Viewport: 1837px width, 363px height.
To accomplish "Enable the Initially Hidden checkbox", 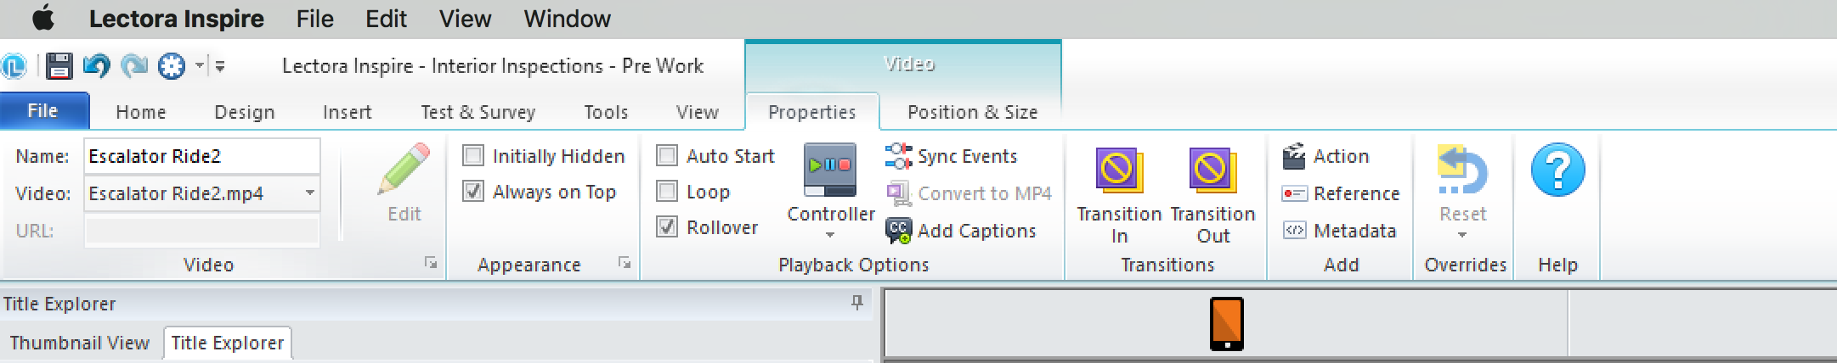I will tap(473, 156).
